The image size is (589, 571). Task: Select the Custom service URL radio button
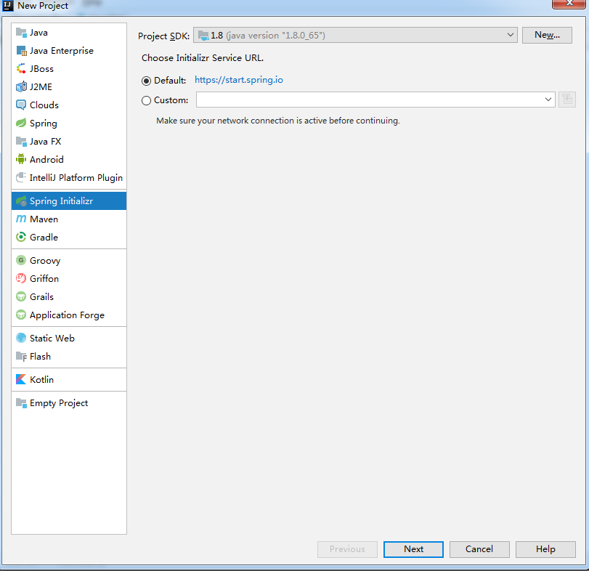click(x=146, y=100)
